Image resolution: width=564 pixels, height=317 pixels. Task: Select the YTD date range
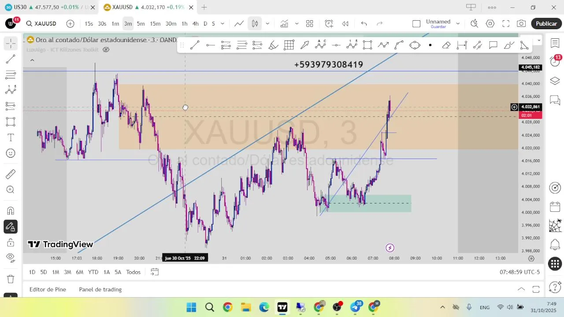(x=93, y=272)
